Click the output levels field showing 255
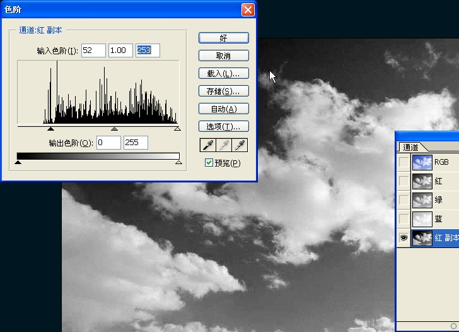The height and width of the screenshot is (332, 459). tap(136, 143)
